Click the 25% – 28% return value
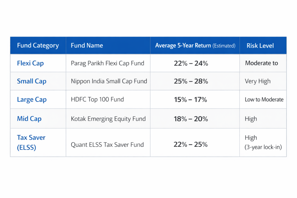This screenshot has height=198, width=297. tap(191, 81)
